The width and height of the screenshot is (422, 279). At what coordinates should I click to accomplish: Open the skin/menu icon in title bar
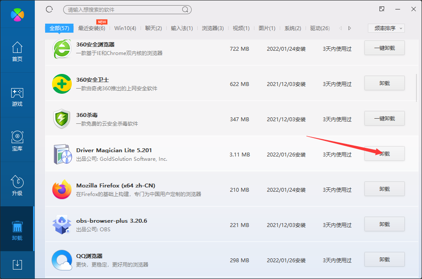coord(382,9)
